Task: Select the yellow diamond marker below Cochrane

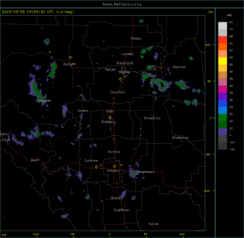Action: [x=96, y=167]
